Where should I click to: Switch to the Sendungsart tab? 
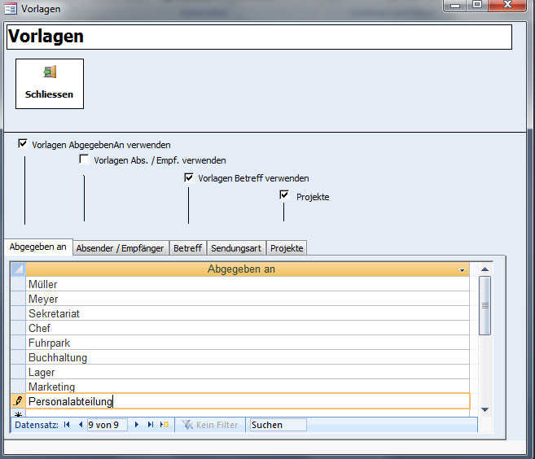point(236,248)
